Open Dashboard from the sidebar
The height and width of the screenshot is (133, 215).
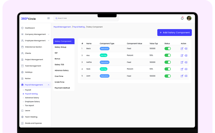(x=30, y=28)
